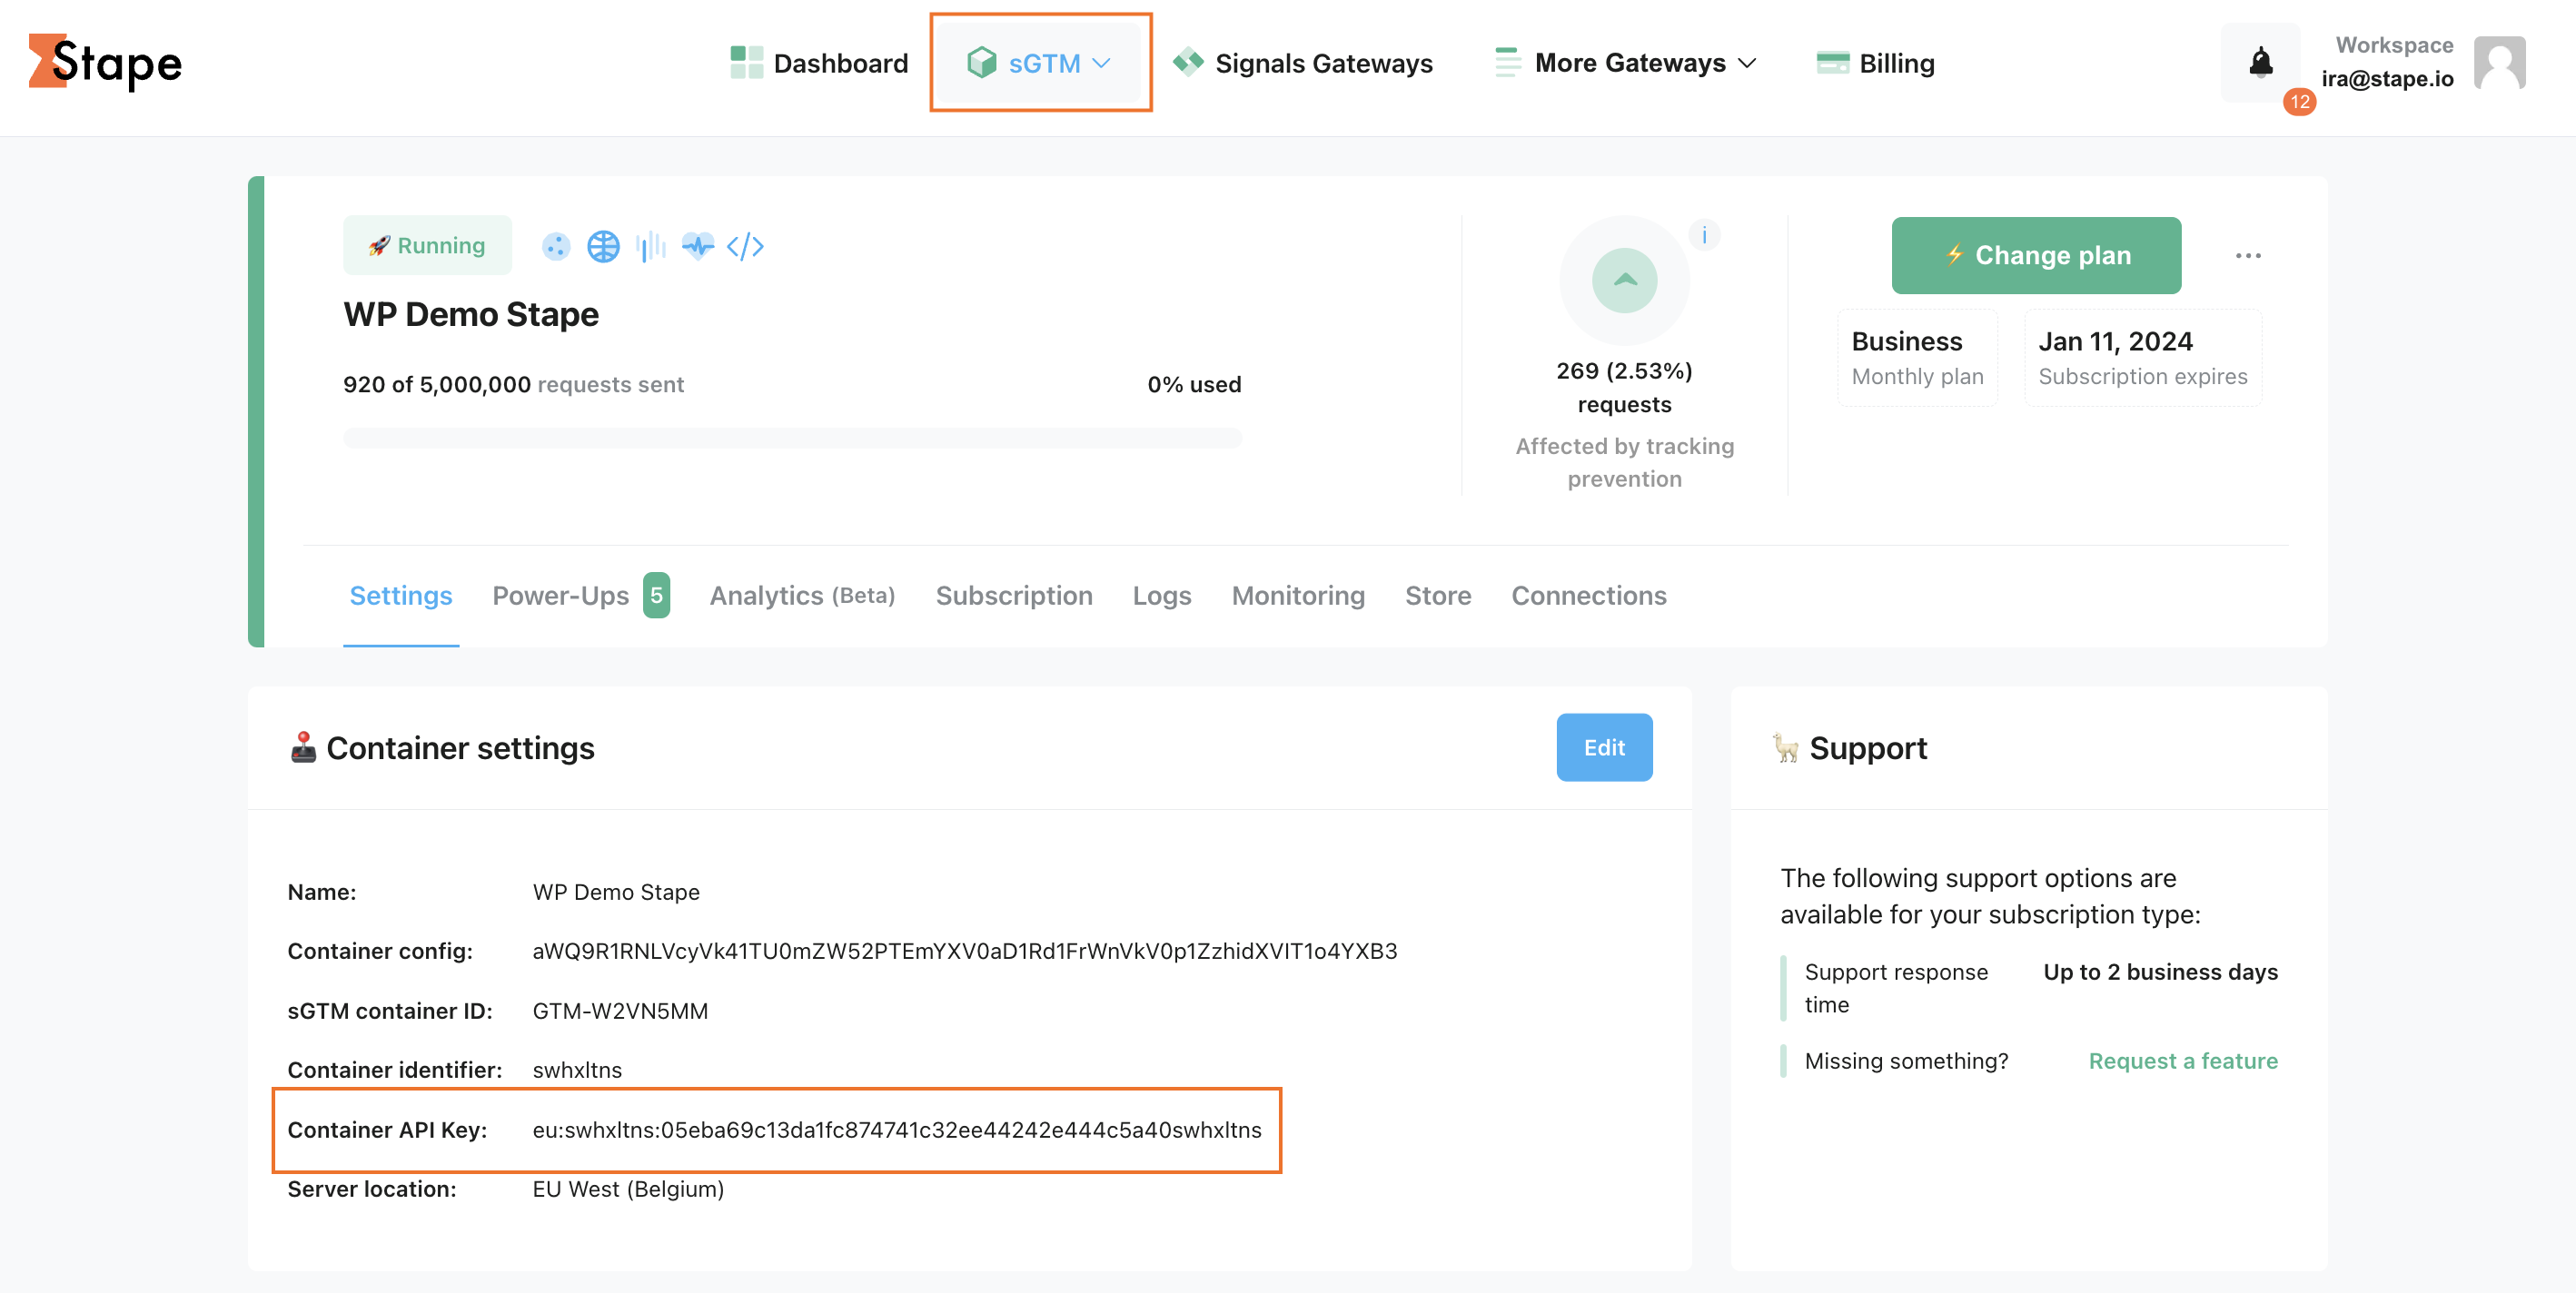This screenshot has height=1293, width=2576.
Task: Click the Container config string value
Action: tap(965, 951)
